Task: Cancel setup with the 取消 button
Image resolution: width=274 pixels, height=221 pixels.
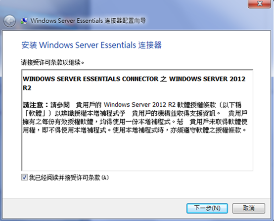Action: point(249,208)
